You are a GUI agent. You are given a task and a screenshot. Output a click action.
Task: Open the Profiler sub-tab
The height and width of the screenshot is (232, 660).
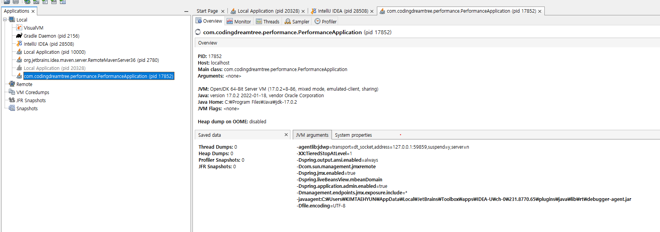pyautogui.click(x=325, y=22)
